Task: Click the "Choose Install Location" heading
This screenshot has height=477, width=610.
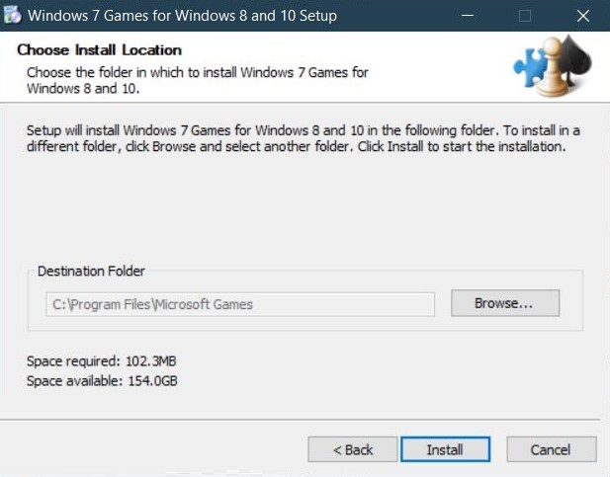Action: [x=100, y=50]
